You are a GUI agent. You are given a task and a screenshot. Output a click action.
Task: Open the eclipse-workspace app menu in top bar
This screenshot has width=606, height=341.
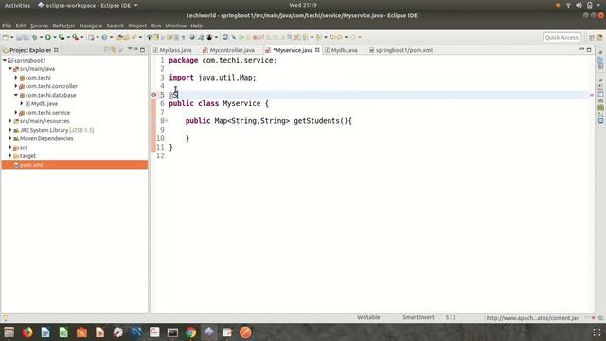point(88,5)
